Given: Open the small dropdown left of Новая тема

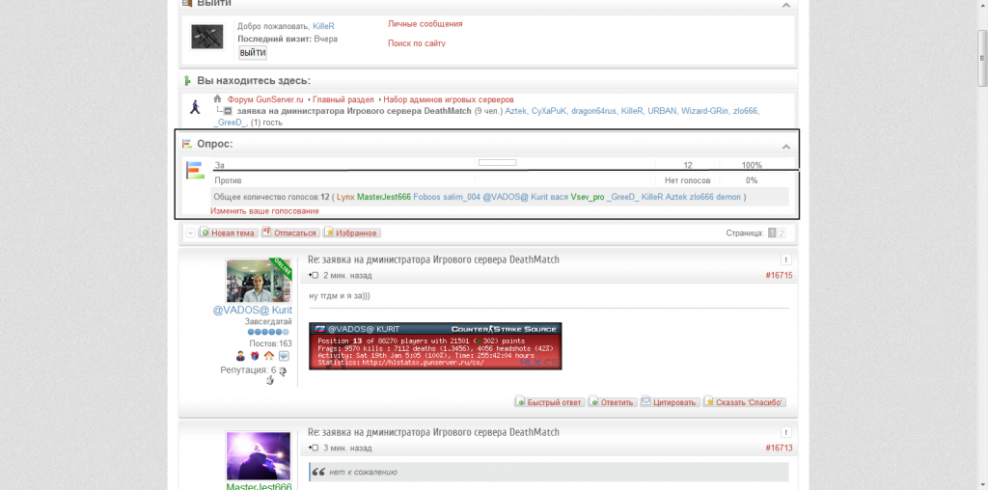Looking at the screenshot, I should [190, 232].
